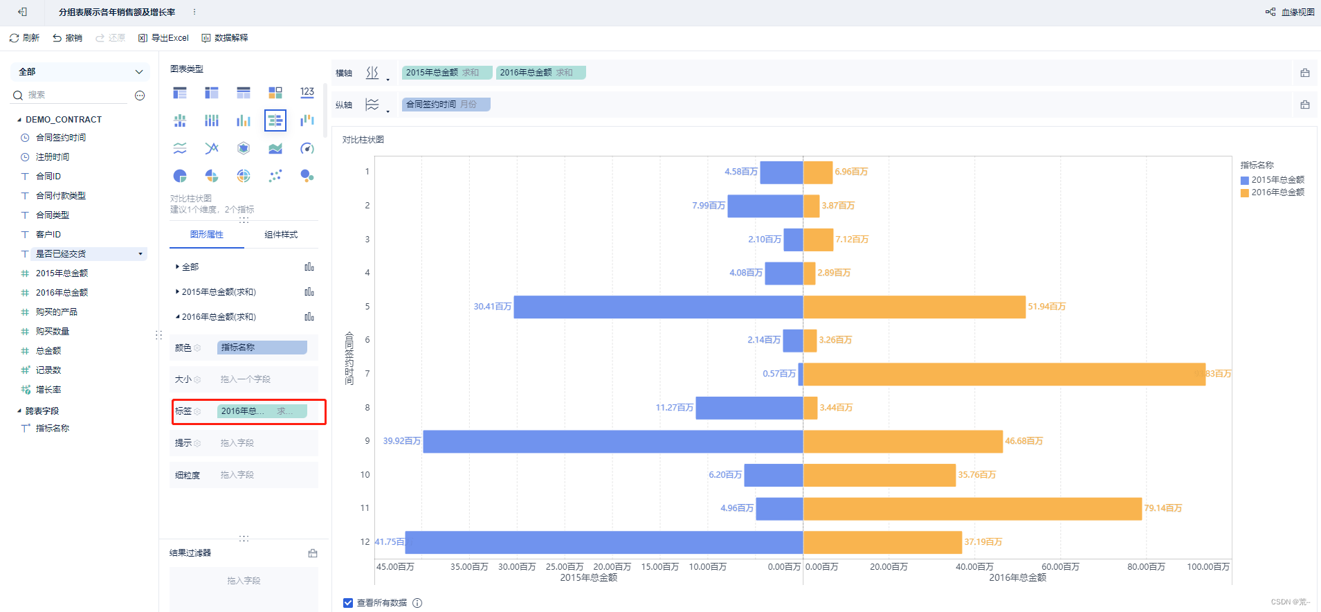Clear the 横轴 fields with eraser icon

pos(1305,73)
